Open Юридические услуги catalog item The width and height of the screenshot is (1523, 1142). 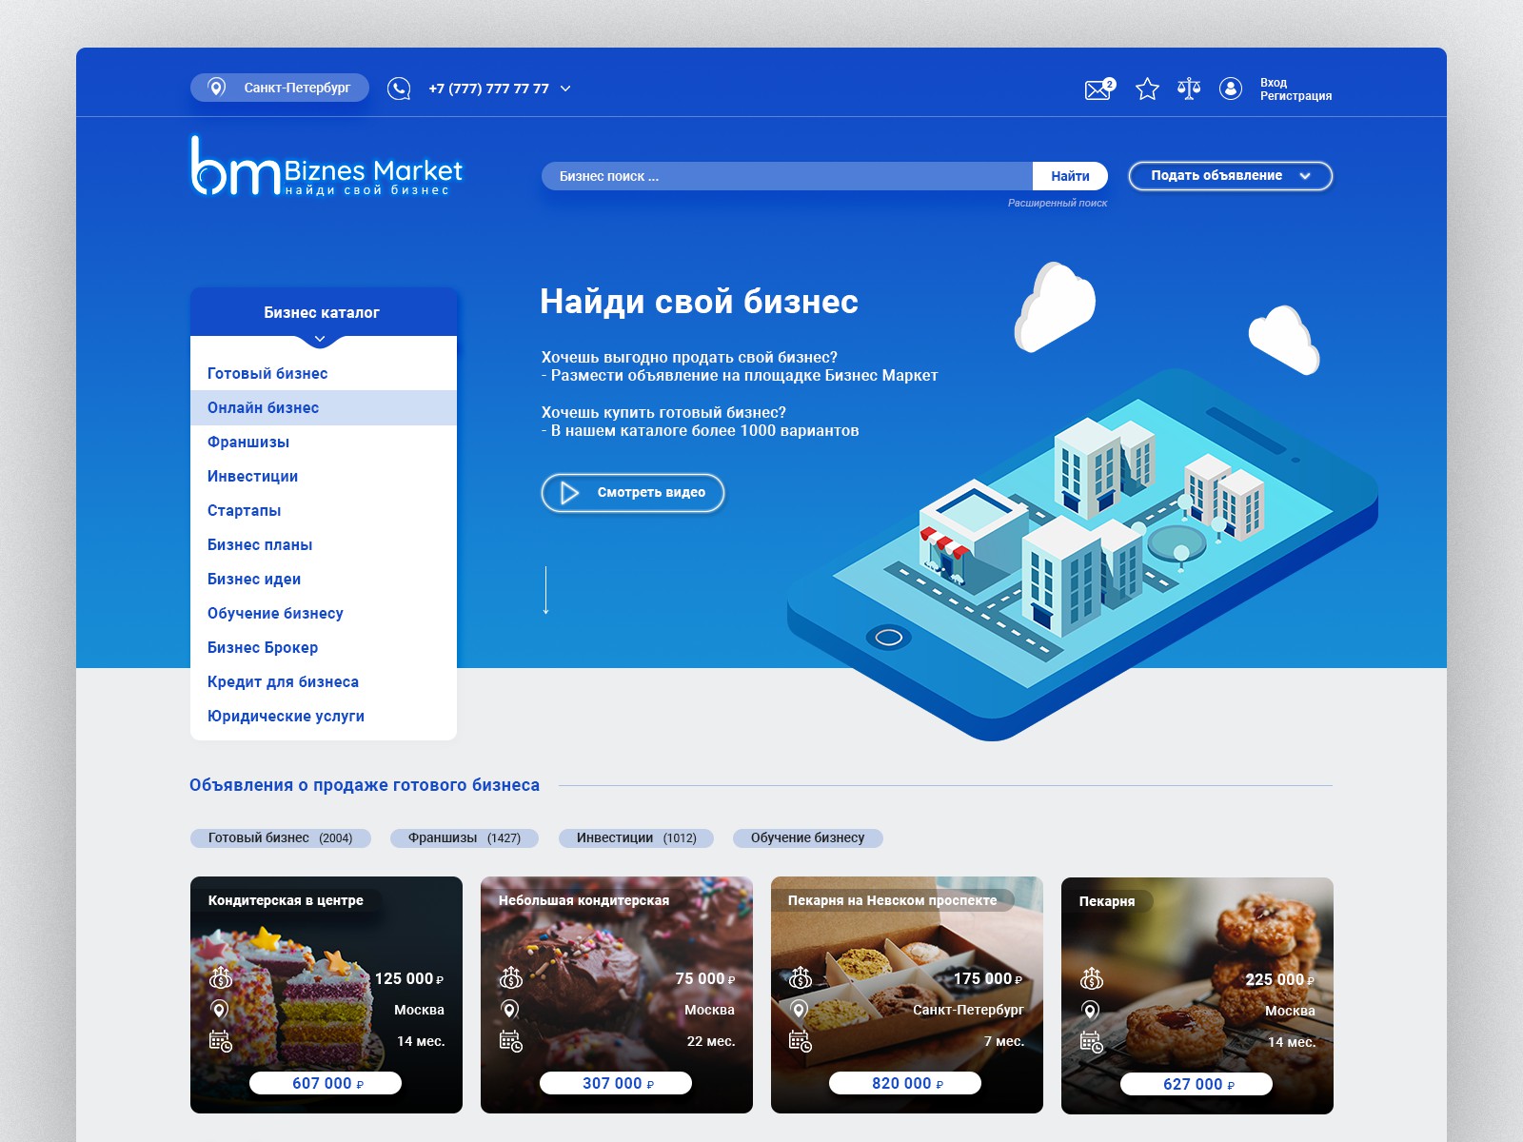(324, 717)
